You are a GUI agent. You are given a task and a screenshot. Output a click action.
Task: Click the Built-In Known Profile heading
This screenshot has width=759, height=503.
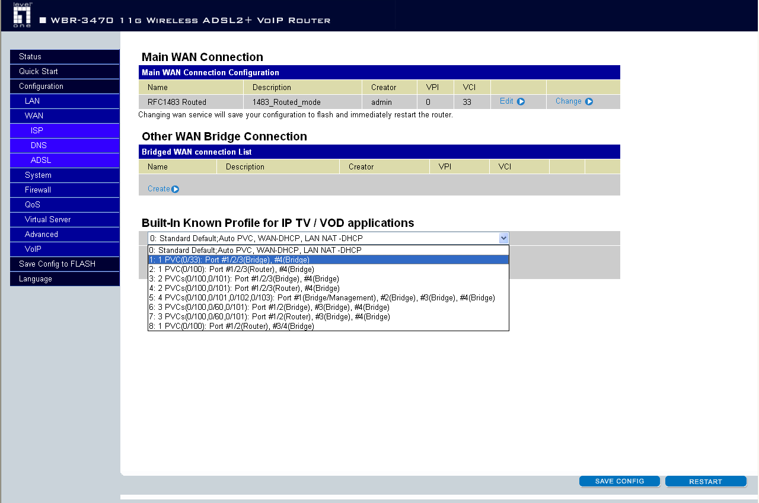[278, 223]
